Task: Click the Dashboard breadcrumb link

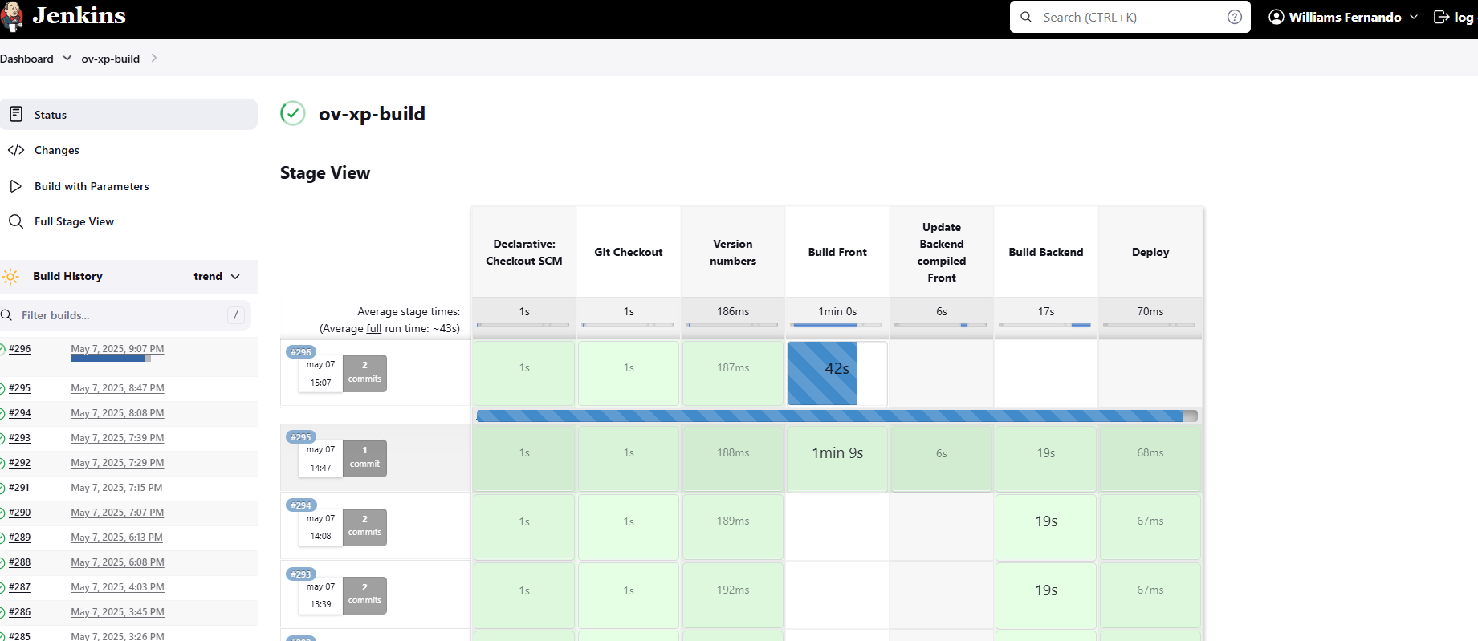Action: (x=26, y=59)
